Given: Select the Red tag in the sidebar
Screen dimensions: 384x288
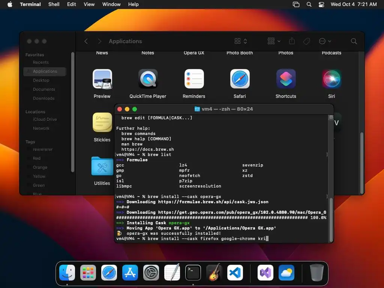Looking at the screenshot, I should [45, 158].
